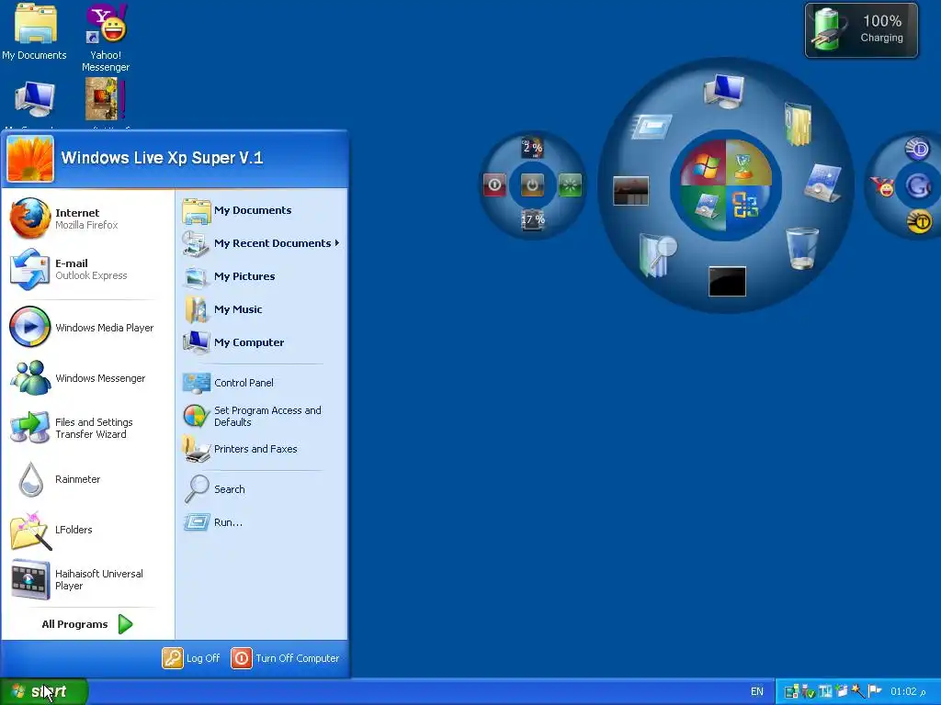This screenshot has width=941, height=705.
Task: Click the dark desktop thumbnail in dock
Action: 630,191
